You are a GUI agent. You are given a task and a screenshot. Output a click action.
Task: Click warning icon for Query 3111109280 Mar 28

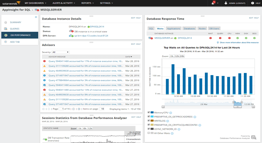(45, 66)
